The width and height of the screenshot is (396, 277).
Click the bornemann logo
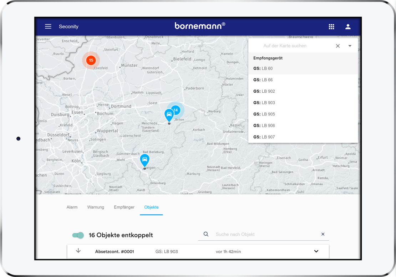pos(200,26)
